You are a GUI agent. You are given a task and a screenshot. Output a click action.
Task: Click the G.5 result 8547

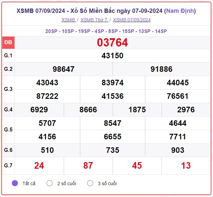pos(113,123)
